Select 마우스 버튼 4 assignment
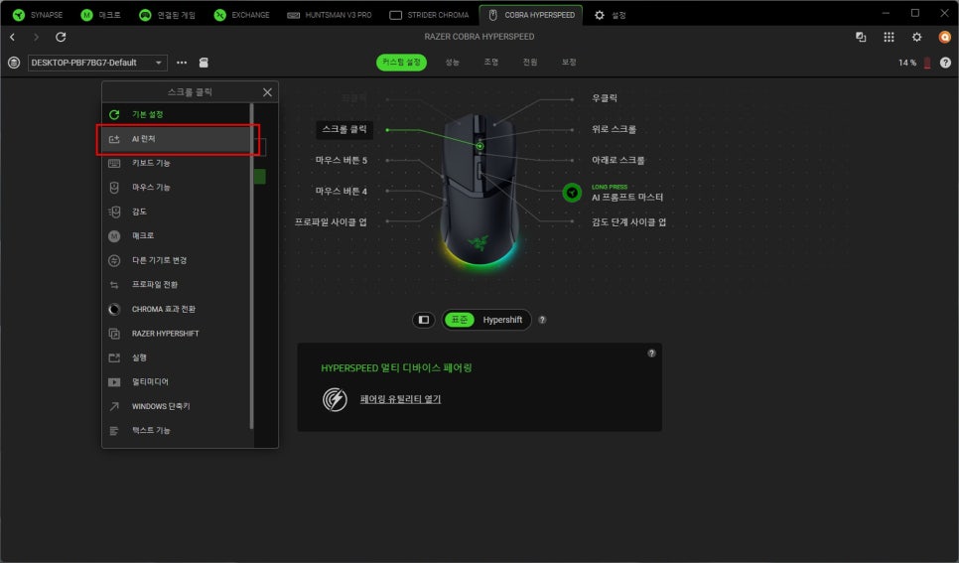959x563 pixels. [342, 191]
